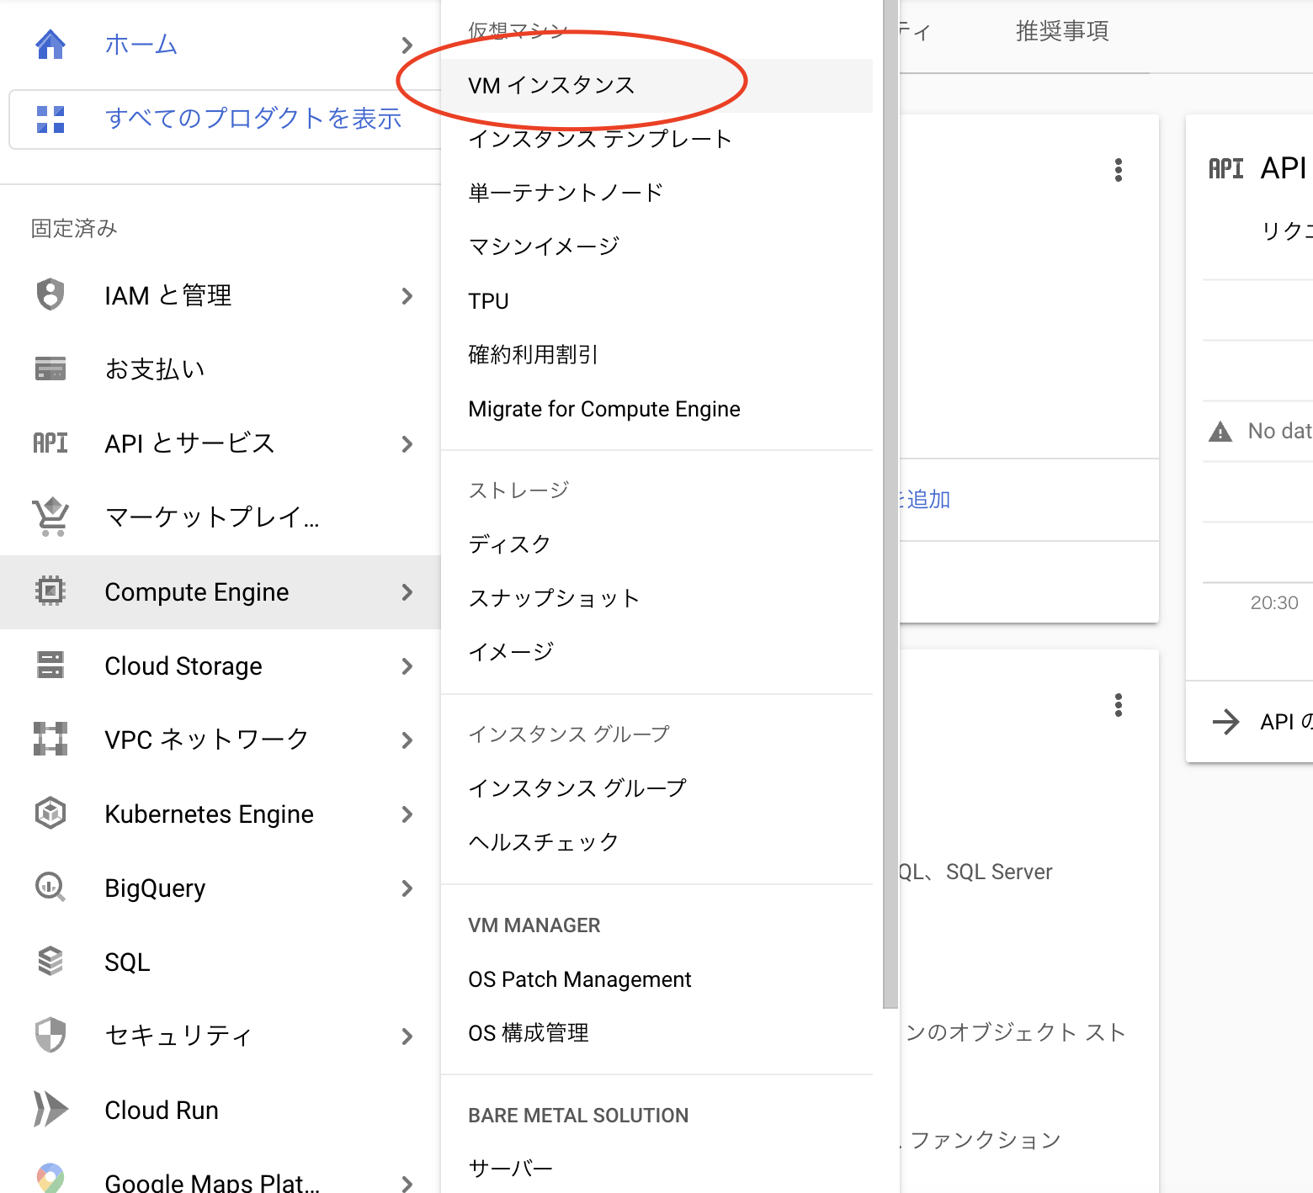
Task: Expand the Kubernetes Engine submenu chevron
Action: [x=407, y=814]
